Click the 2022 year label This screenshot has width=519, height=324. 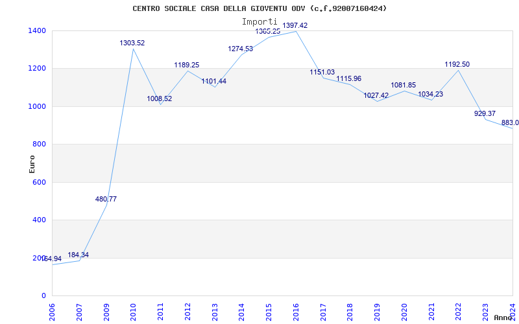(x=459, y=312)
